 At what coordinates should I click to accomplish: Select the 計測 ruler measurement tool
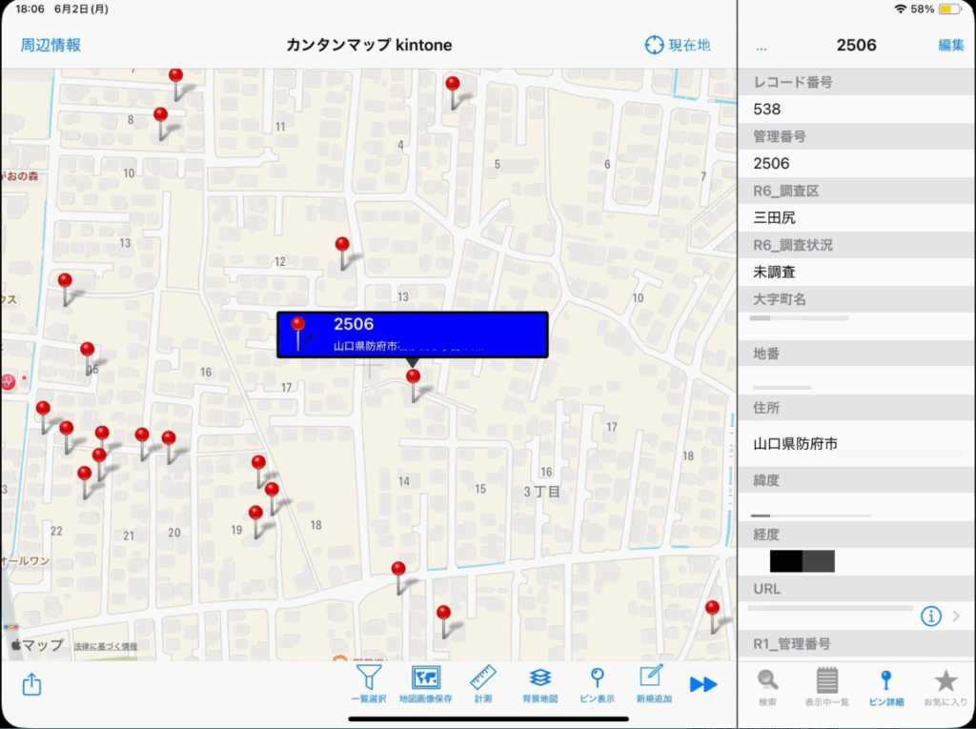(x=483, y=683)
